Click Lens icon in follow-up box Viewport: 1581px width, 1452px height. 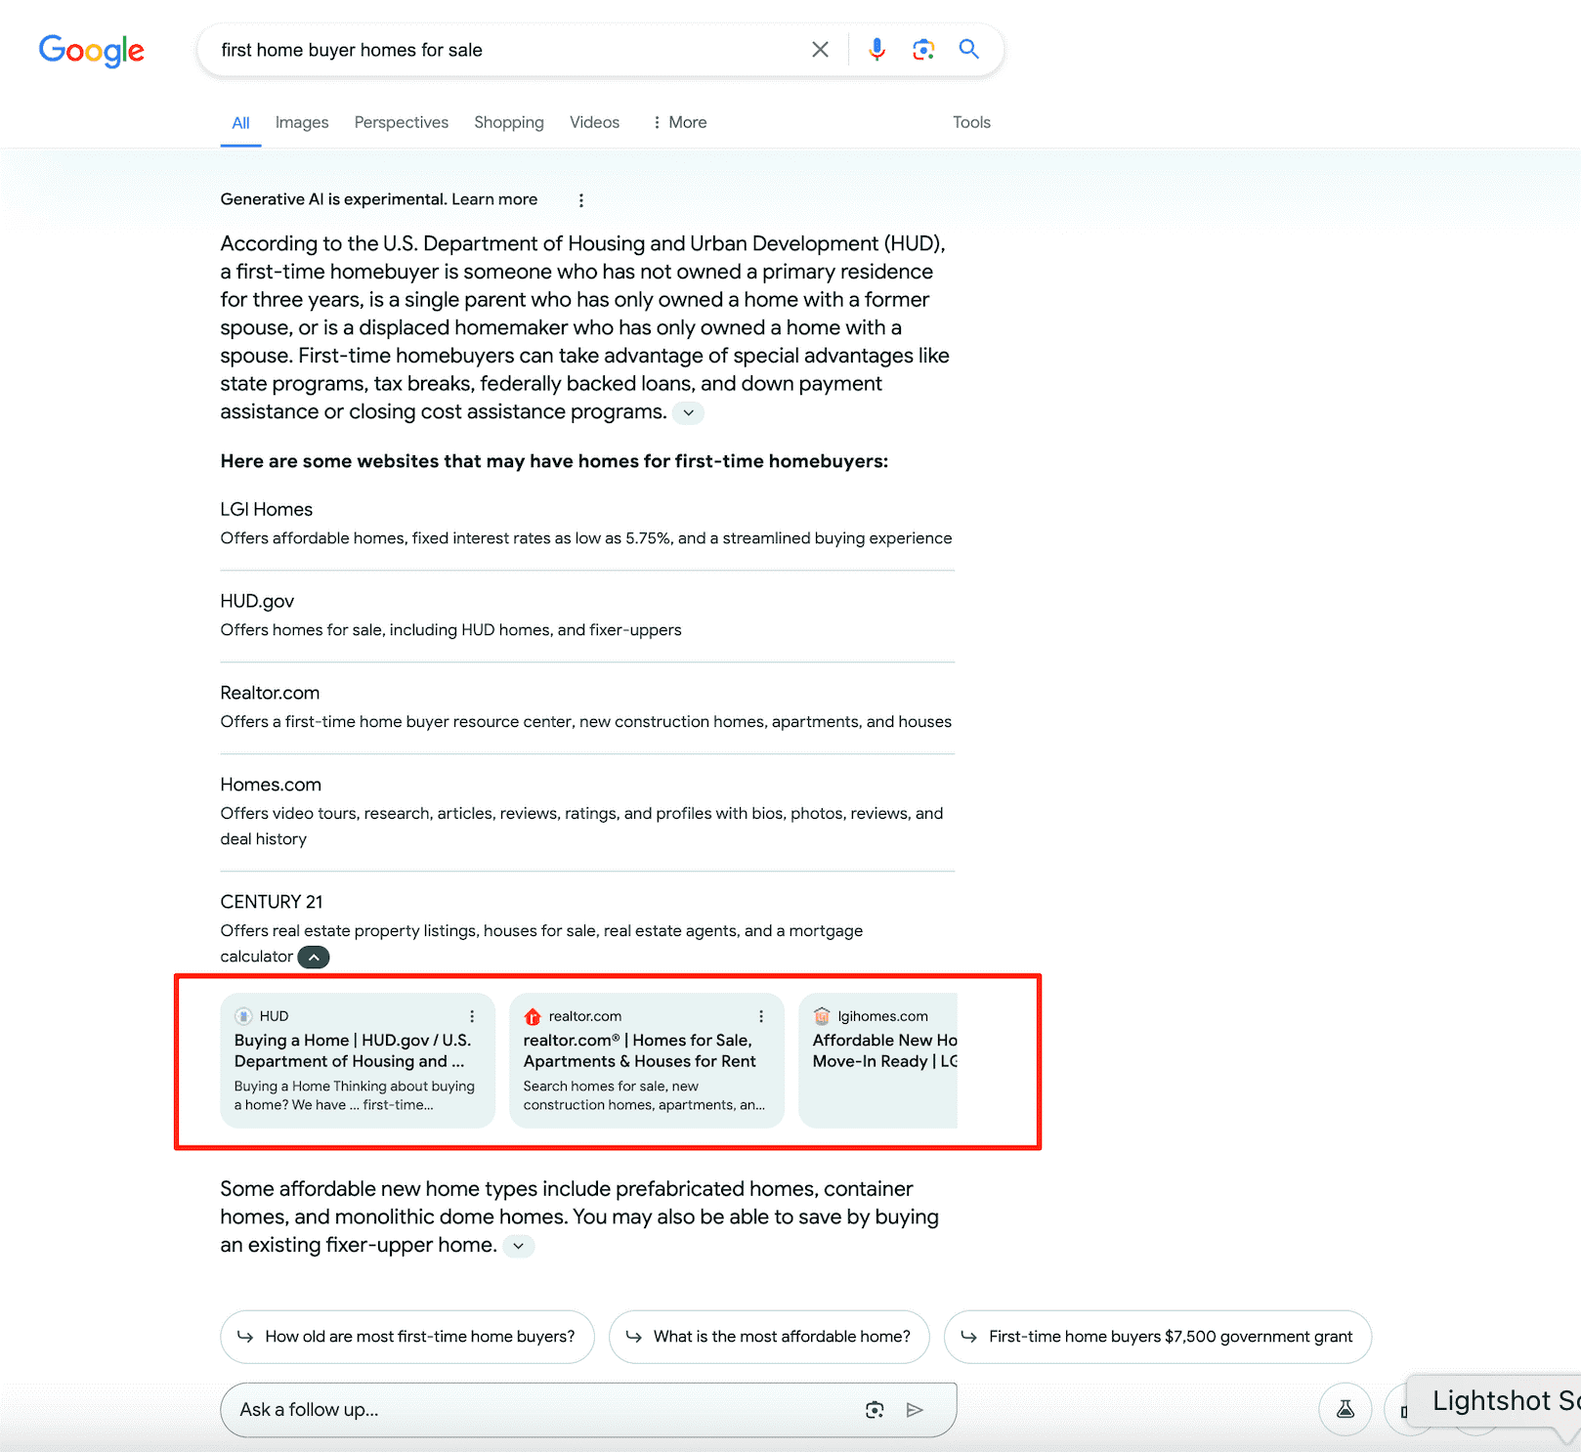(x=875, y=1410)
